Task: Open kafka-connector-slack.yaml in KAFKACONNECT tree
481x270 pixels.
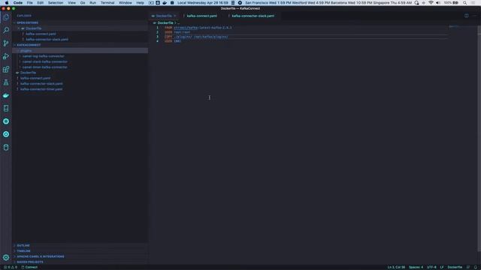Action: point(80,83)
